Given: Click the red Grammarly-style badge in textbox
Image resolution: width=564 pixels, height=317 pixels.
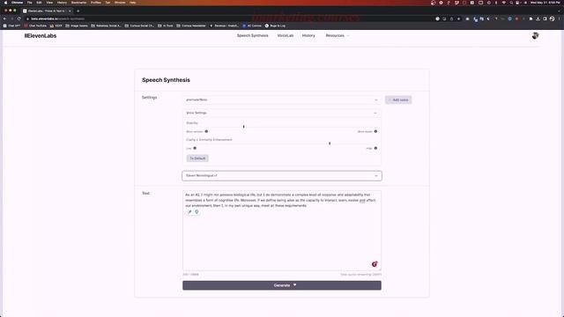Looking at the screenshot, I should (375, 264).
